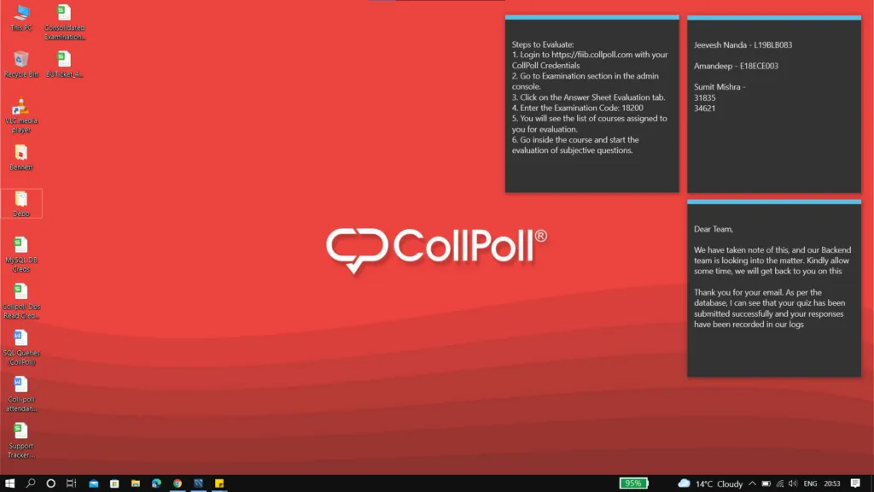
Task: Open This PC from the desktop
Action: tap(21, 12)
